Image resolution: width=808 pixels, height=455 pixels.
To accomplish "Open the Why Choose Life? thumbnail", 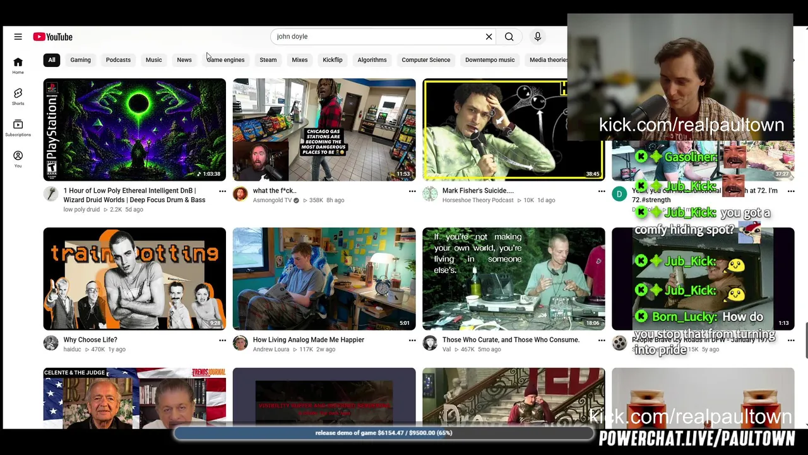I will tap(134, 279).
